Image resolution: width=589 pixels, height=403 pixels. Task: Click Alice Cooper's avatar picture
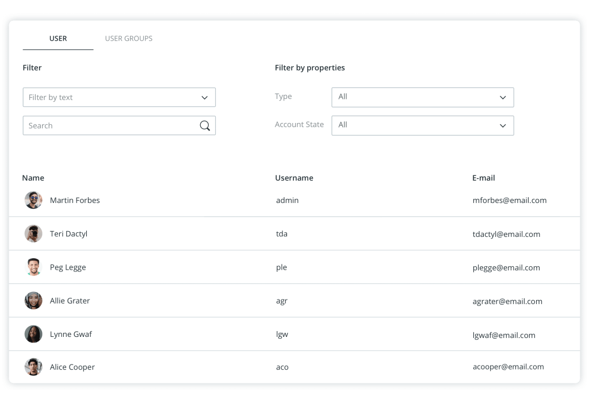(33, 367)
